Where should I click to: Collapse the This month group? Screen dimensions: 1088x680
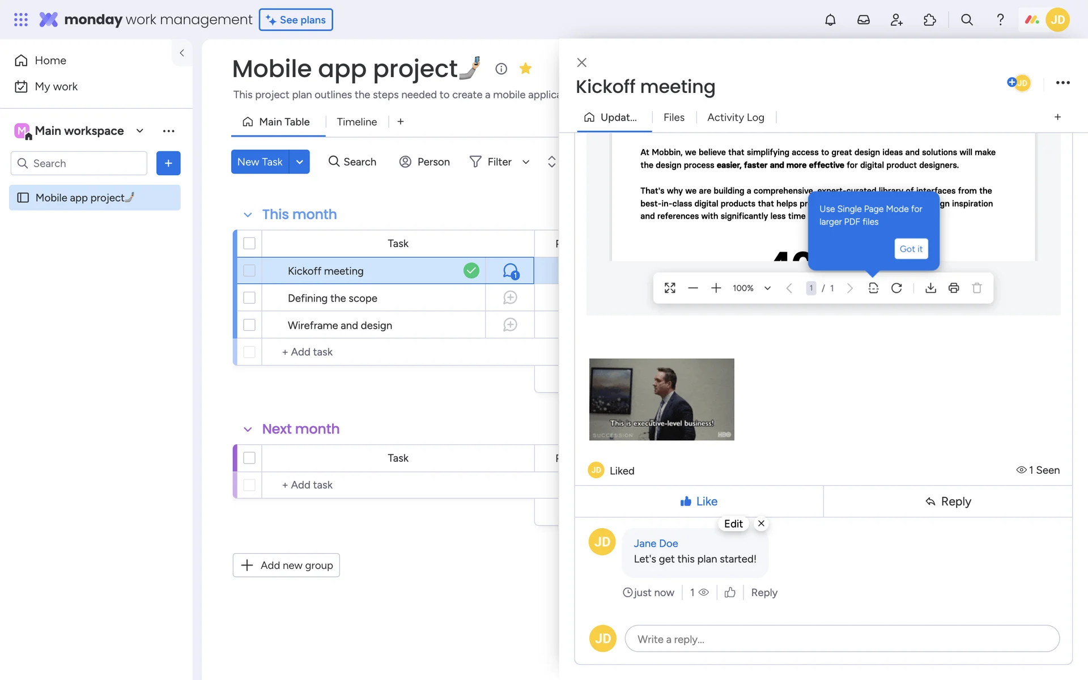(x=248, y=215)
